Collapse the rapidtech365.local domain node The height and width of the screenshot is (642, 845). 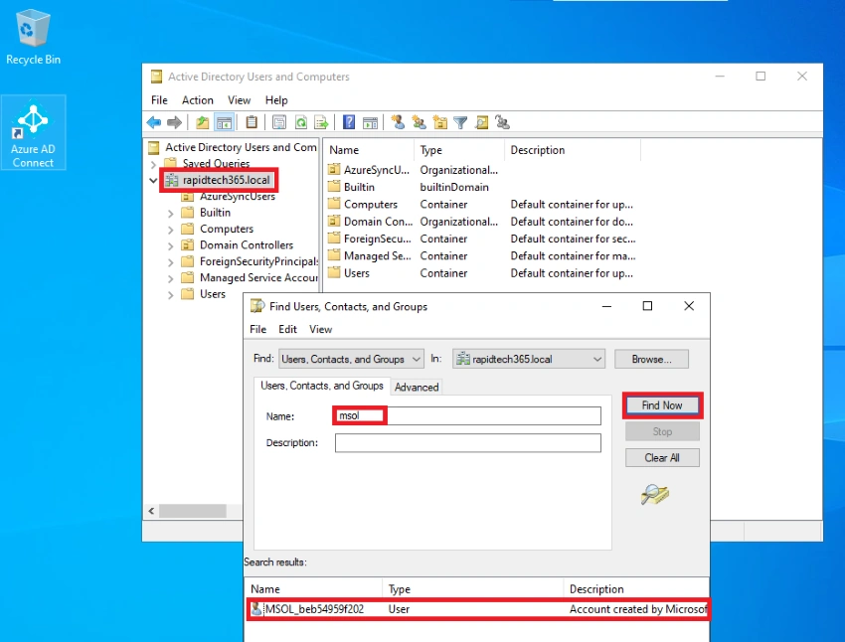[153, 181]
